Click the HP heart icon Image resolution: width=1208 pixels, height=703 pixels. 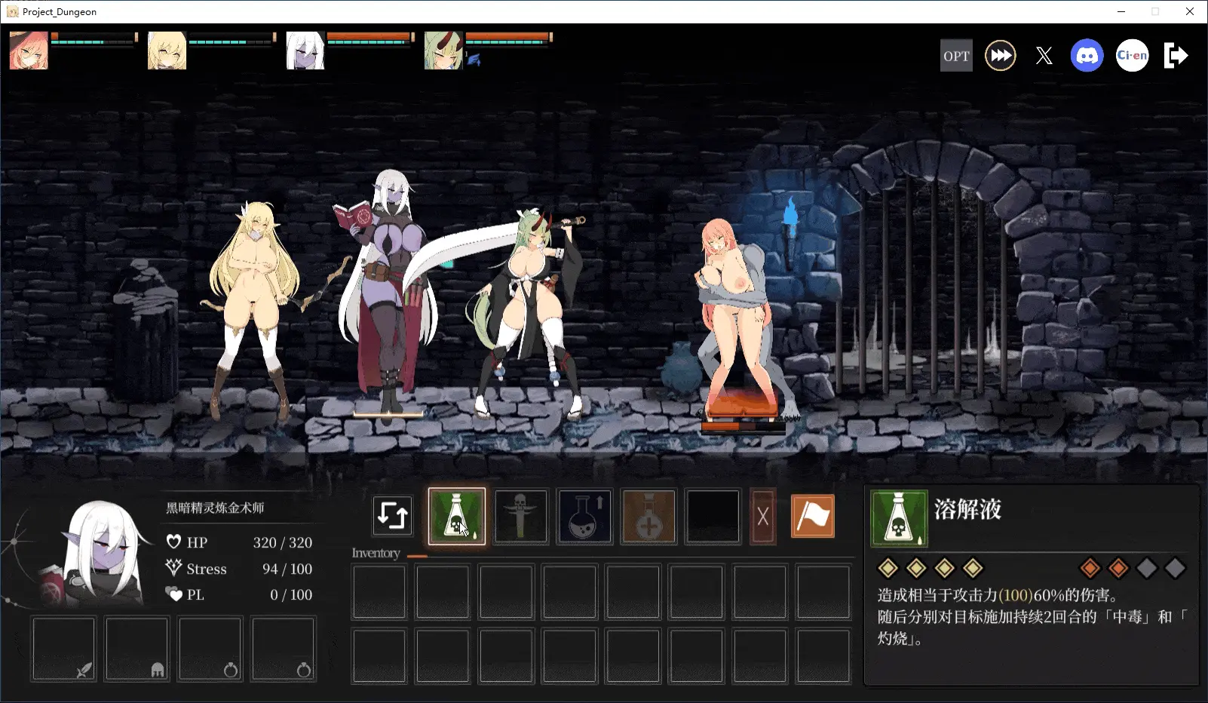pyautogui.click(x=173, y=542)
